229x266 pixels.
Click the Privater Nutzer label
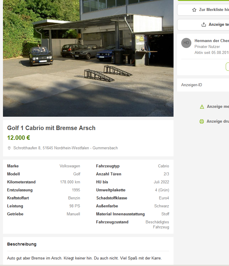pos(207,47)
